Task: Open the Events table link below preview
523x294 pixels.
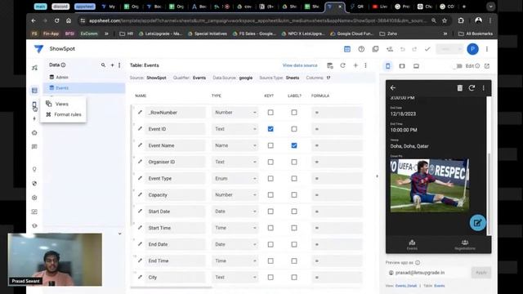Action: [440, 286]
